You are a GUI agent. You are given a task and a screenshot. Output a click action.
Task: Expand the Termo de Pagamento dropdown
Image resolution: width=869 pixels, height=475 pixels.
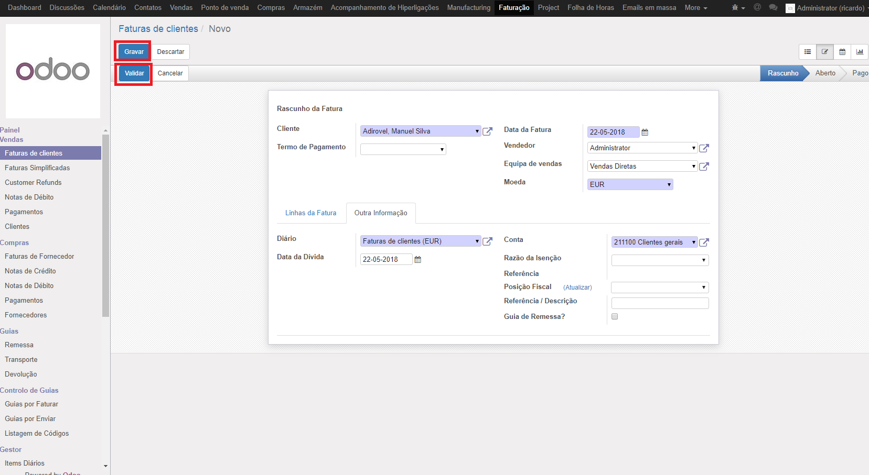[x=403, y=149]
